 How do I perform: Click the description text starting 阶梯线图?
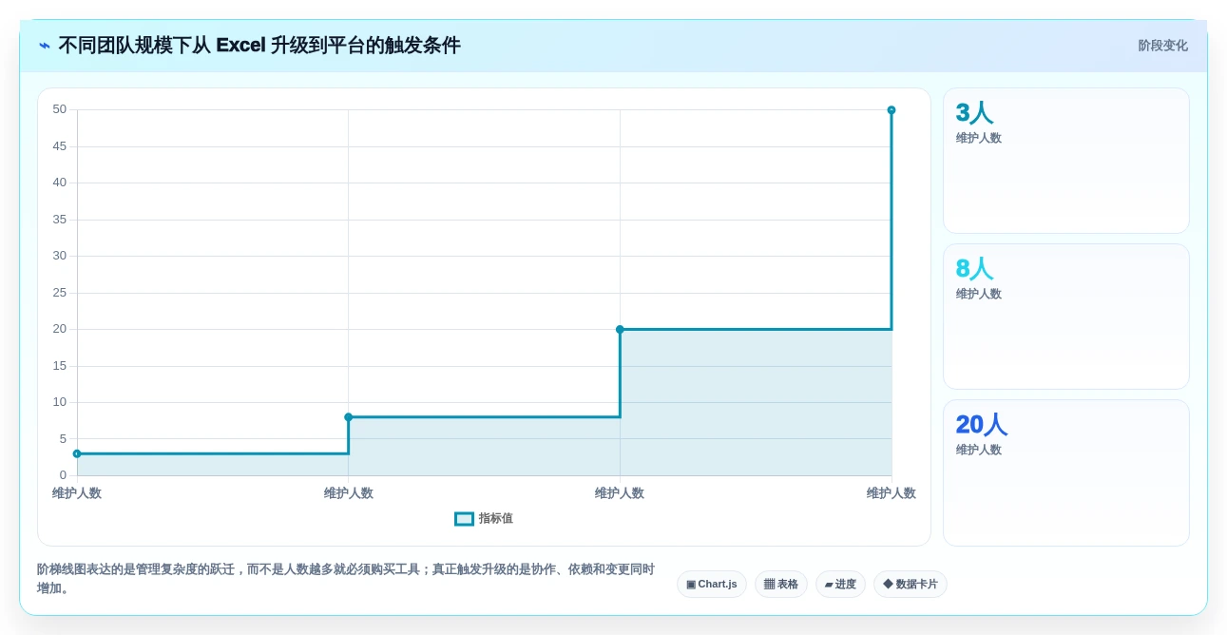click(346, 579)
